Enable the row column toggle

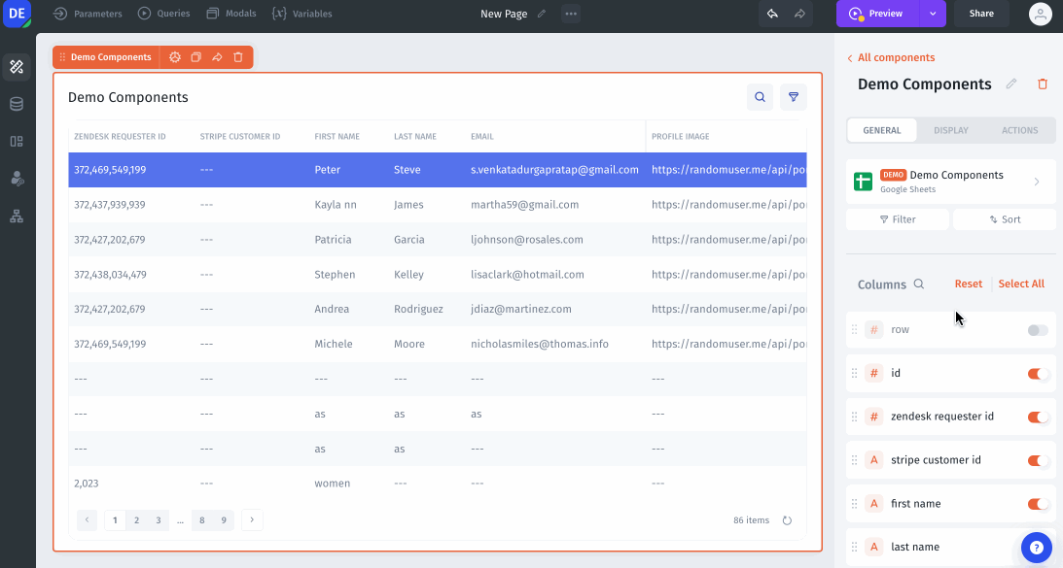(x=1038, y=330)
